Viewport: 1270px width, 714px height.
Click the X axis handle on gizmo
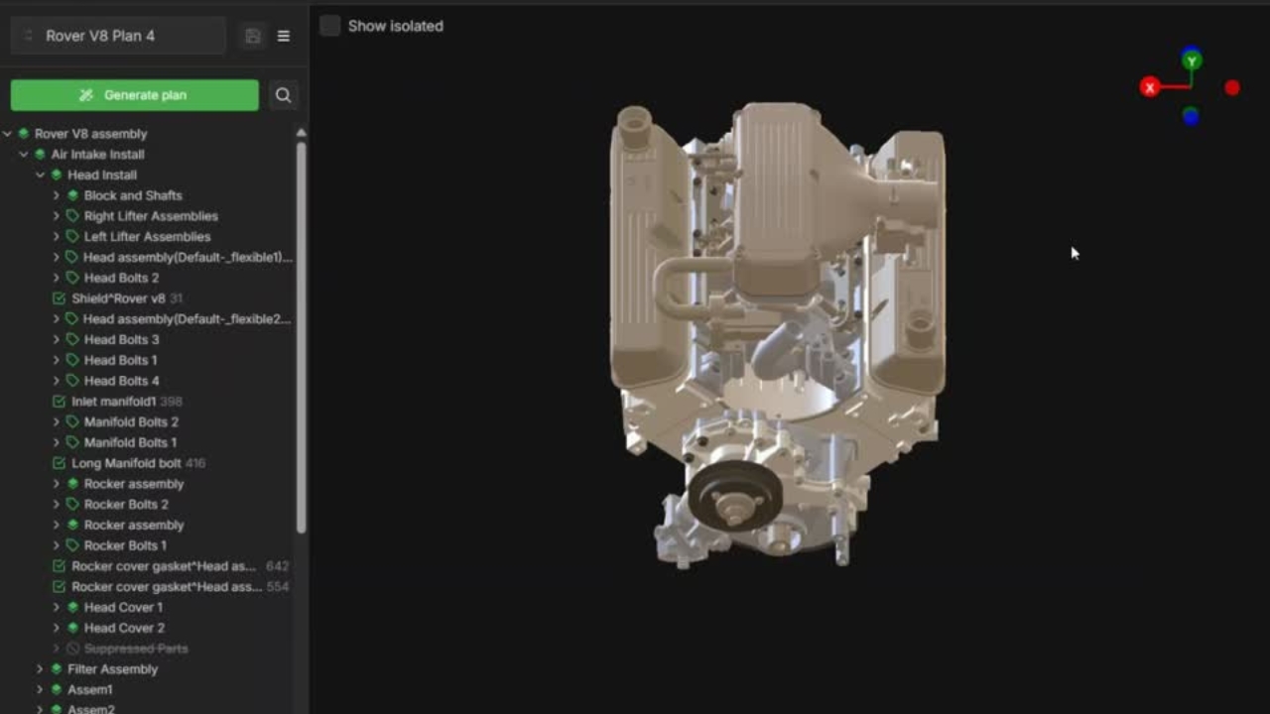[x=1150, y=87]
